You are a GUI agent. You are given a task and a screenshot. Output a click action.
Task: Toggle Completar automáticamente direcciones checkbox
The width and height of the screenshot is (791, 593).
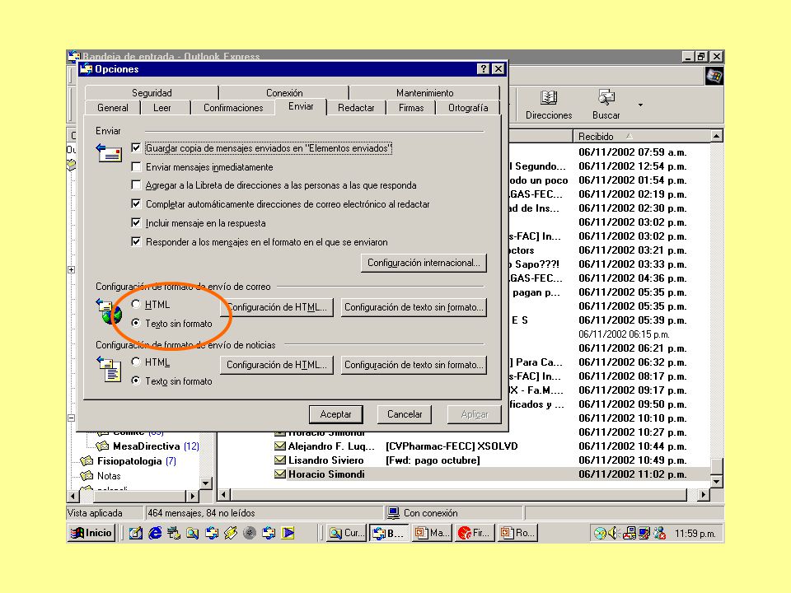pos(136,203)
